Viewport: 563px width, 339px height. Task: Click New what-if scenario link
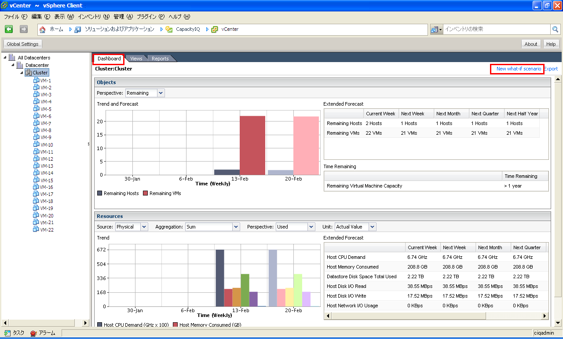point(519,69)
